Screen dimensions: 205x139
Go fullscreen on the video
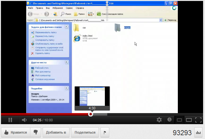(x=198, y=120)
